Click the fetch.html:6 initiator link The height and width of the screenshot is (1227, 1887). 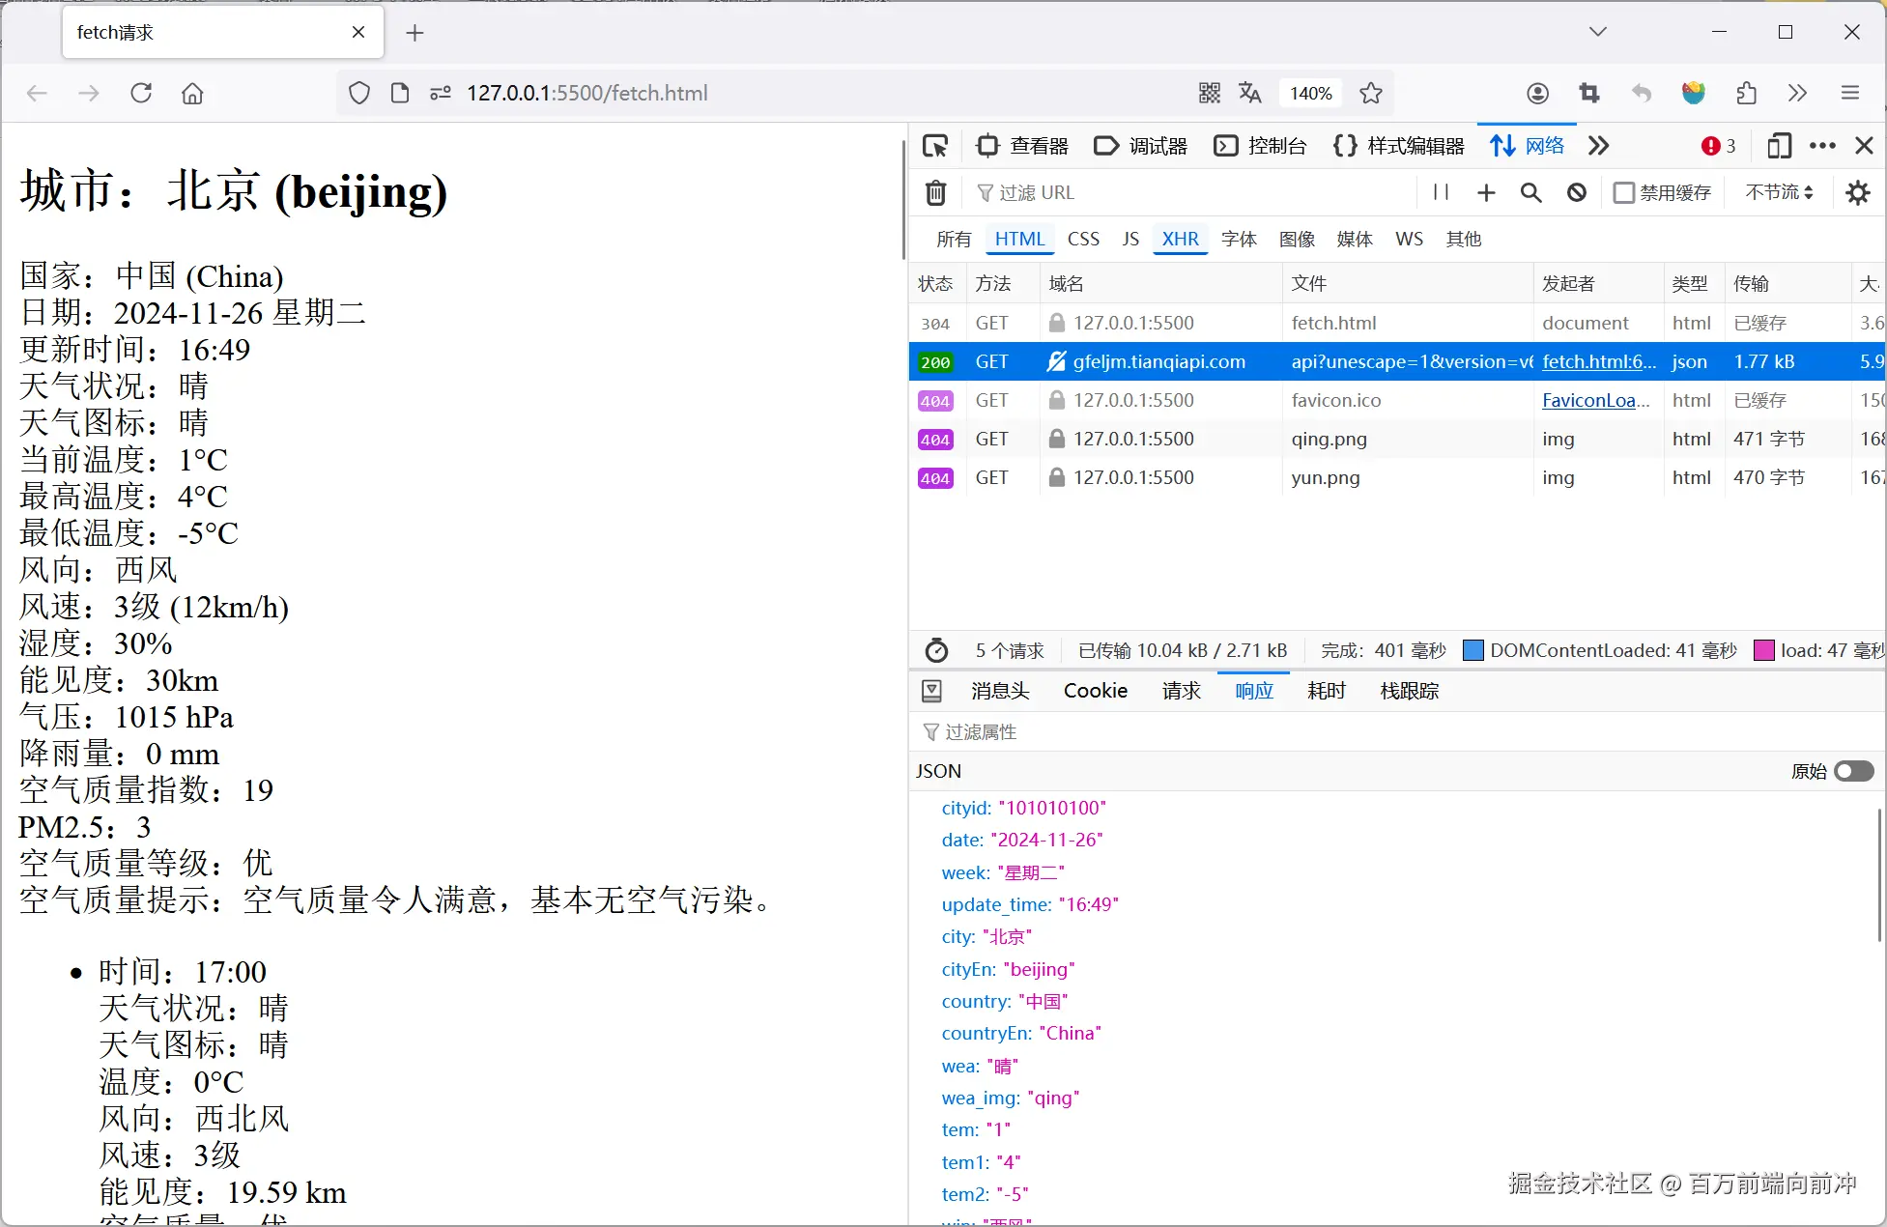pos(1599,361)
